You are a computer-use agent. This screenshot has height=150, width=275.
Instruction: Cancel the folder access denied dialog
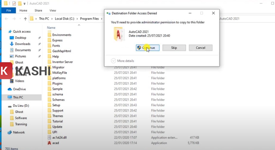[200, 48]
